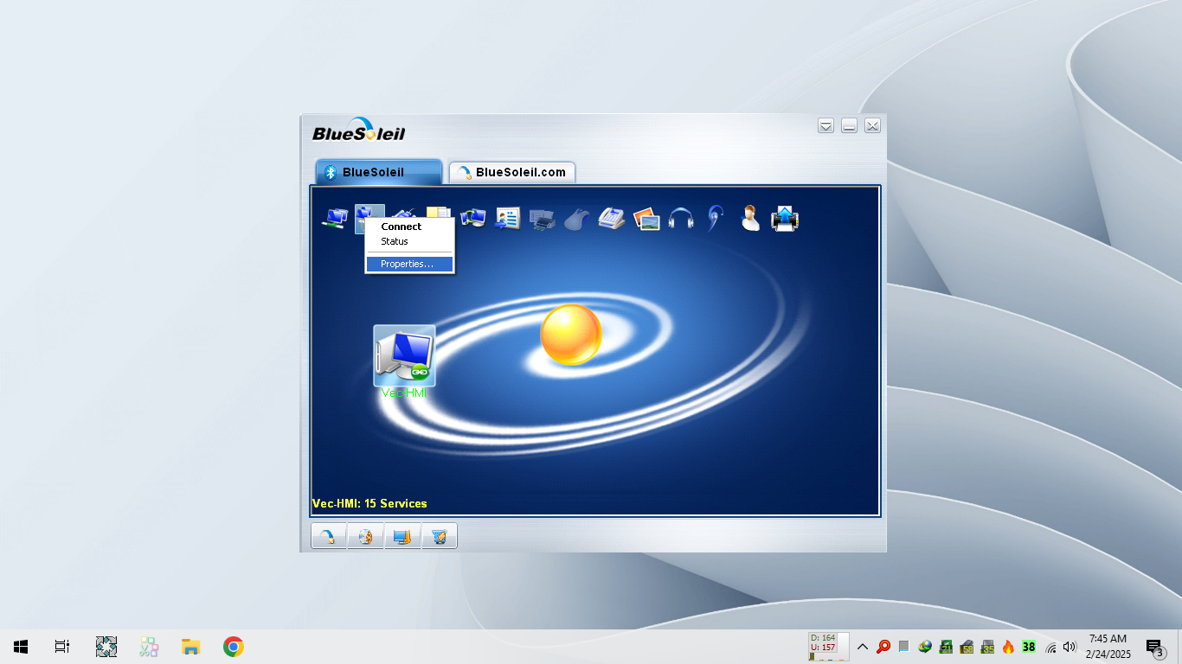Select the Object Push business card icon
Screen dimensions: 1182x664
(508, 218)
